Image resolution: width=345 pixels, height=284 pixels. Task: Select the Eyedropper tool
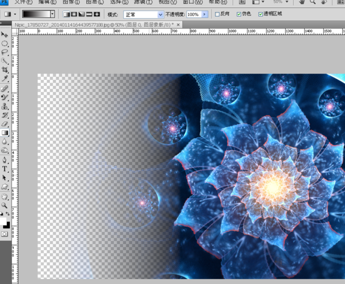point(5,79)
